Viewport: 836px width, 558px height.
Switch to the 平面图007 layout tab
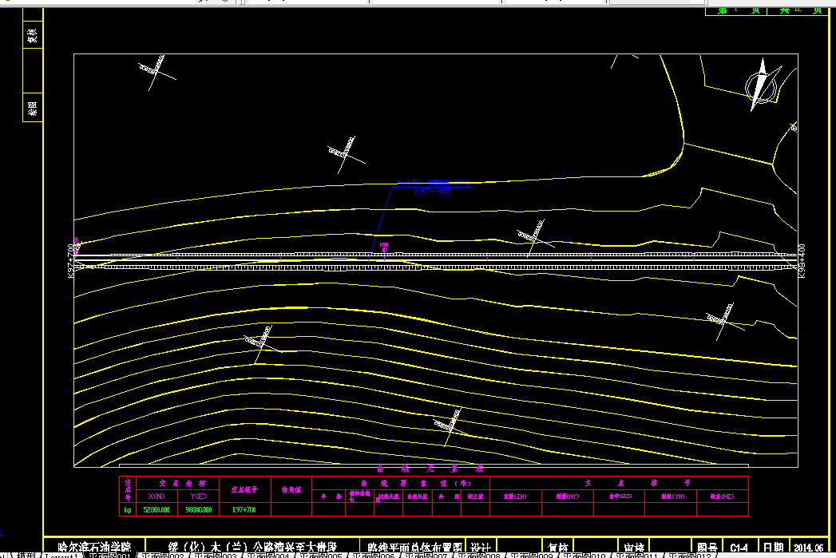[x=426, y=555]
